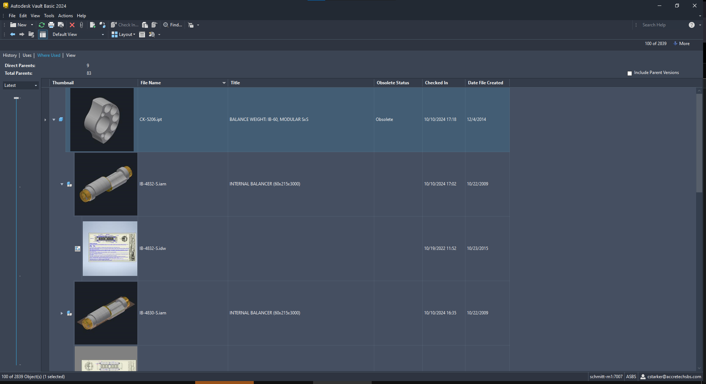Switch to the History tab

[x=10, y=55]
